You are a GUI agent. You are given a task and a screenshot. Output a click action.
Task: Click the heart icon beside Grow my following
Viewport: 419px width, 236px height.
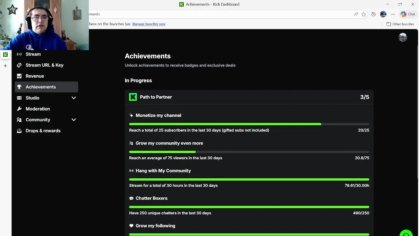(131, 226)
